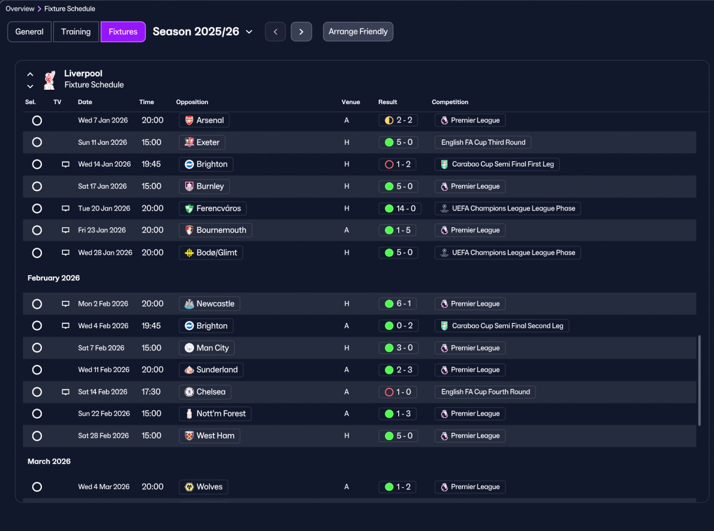Select the radio button for the Man City fixture
Viewport: 714px width, 531px height.
[x=37, y=348]
